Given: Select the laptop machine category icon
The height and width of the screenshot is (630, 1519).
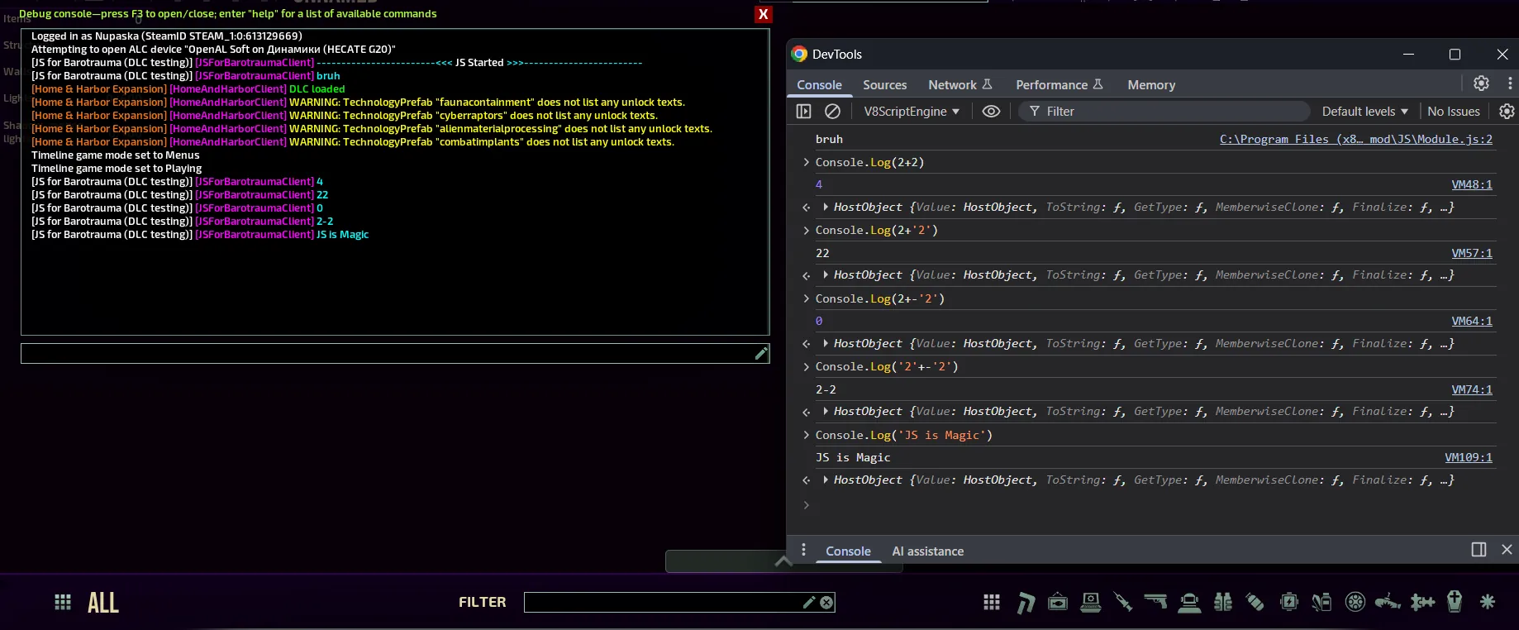Looking at the screenshot, I should point(1091,602).
